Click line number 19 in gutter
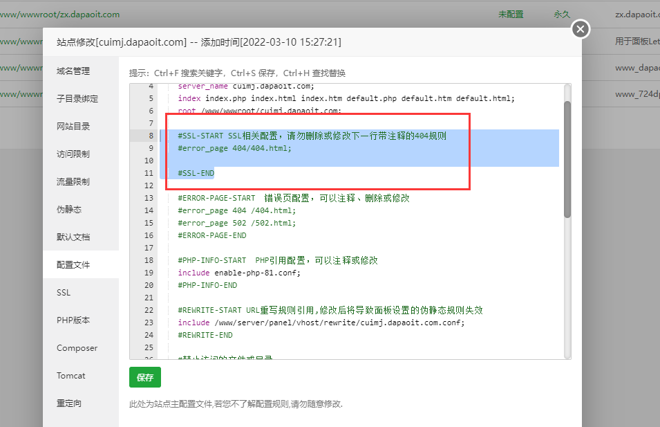The image size is (660, 427). 149,273
